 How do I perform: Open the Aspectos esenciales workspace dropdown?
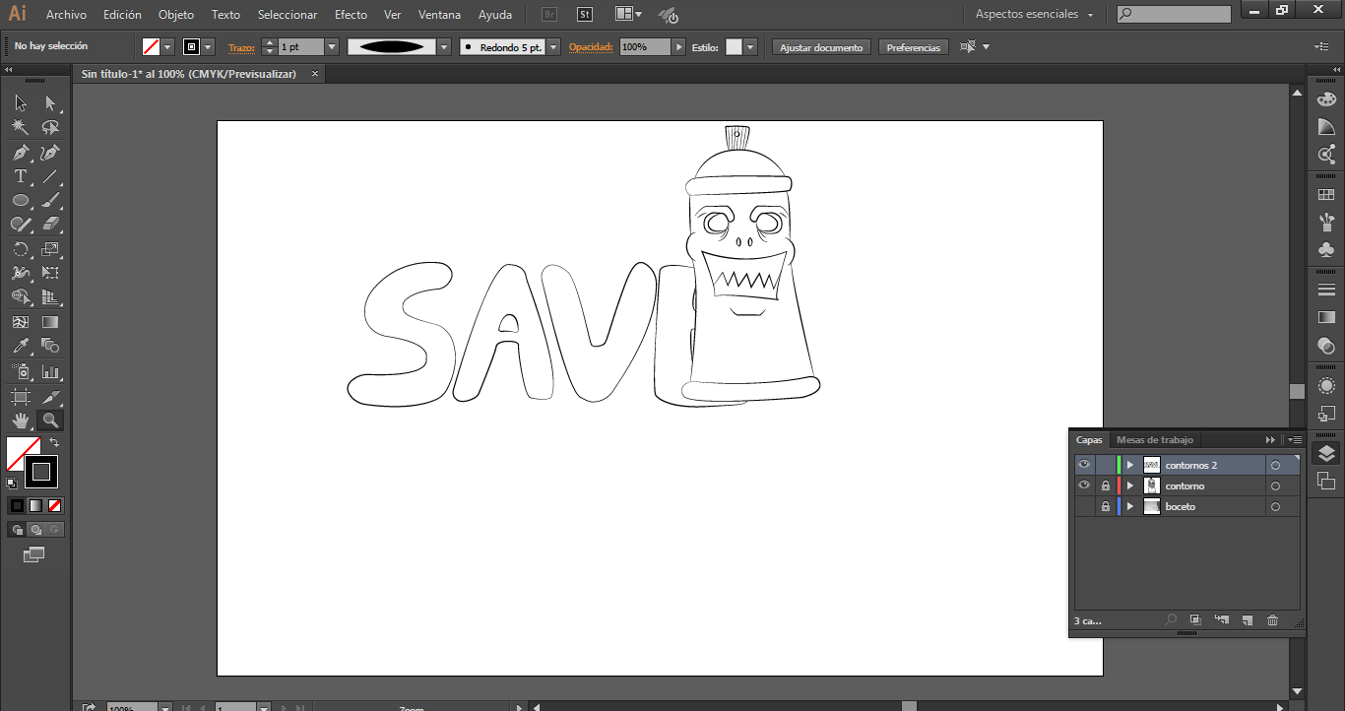click(x=1034, y=15)
